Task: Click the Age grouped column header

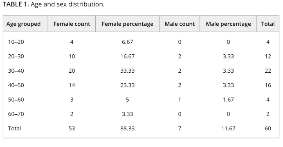Action: click(x=24, y=24)
